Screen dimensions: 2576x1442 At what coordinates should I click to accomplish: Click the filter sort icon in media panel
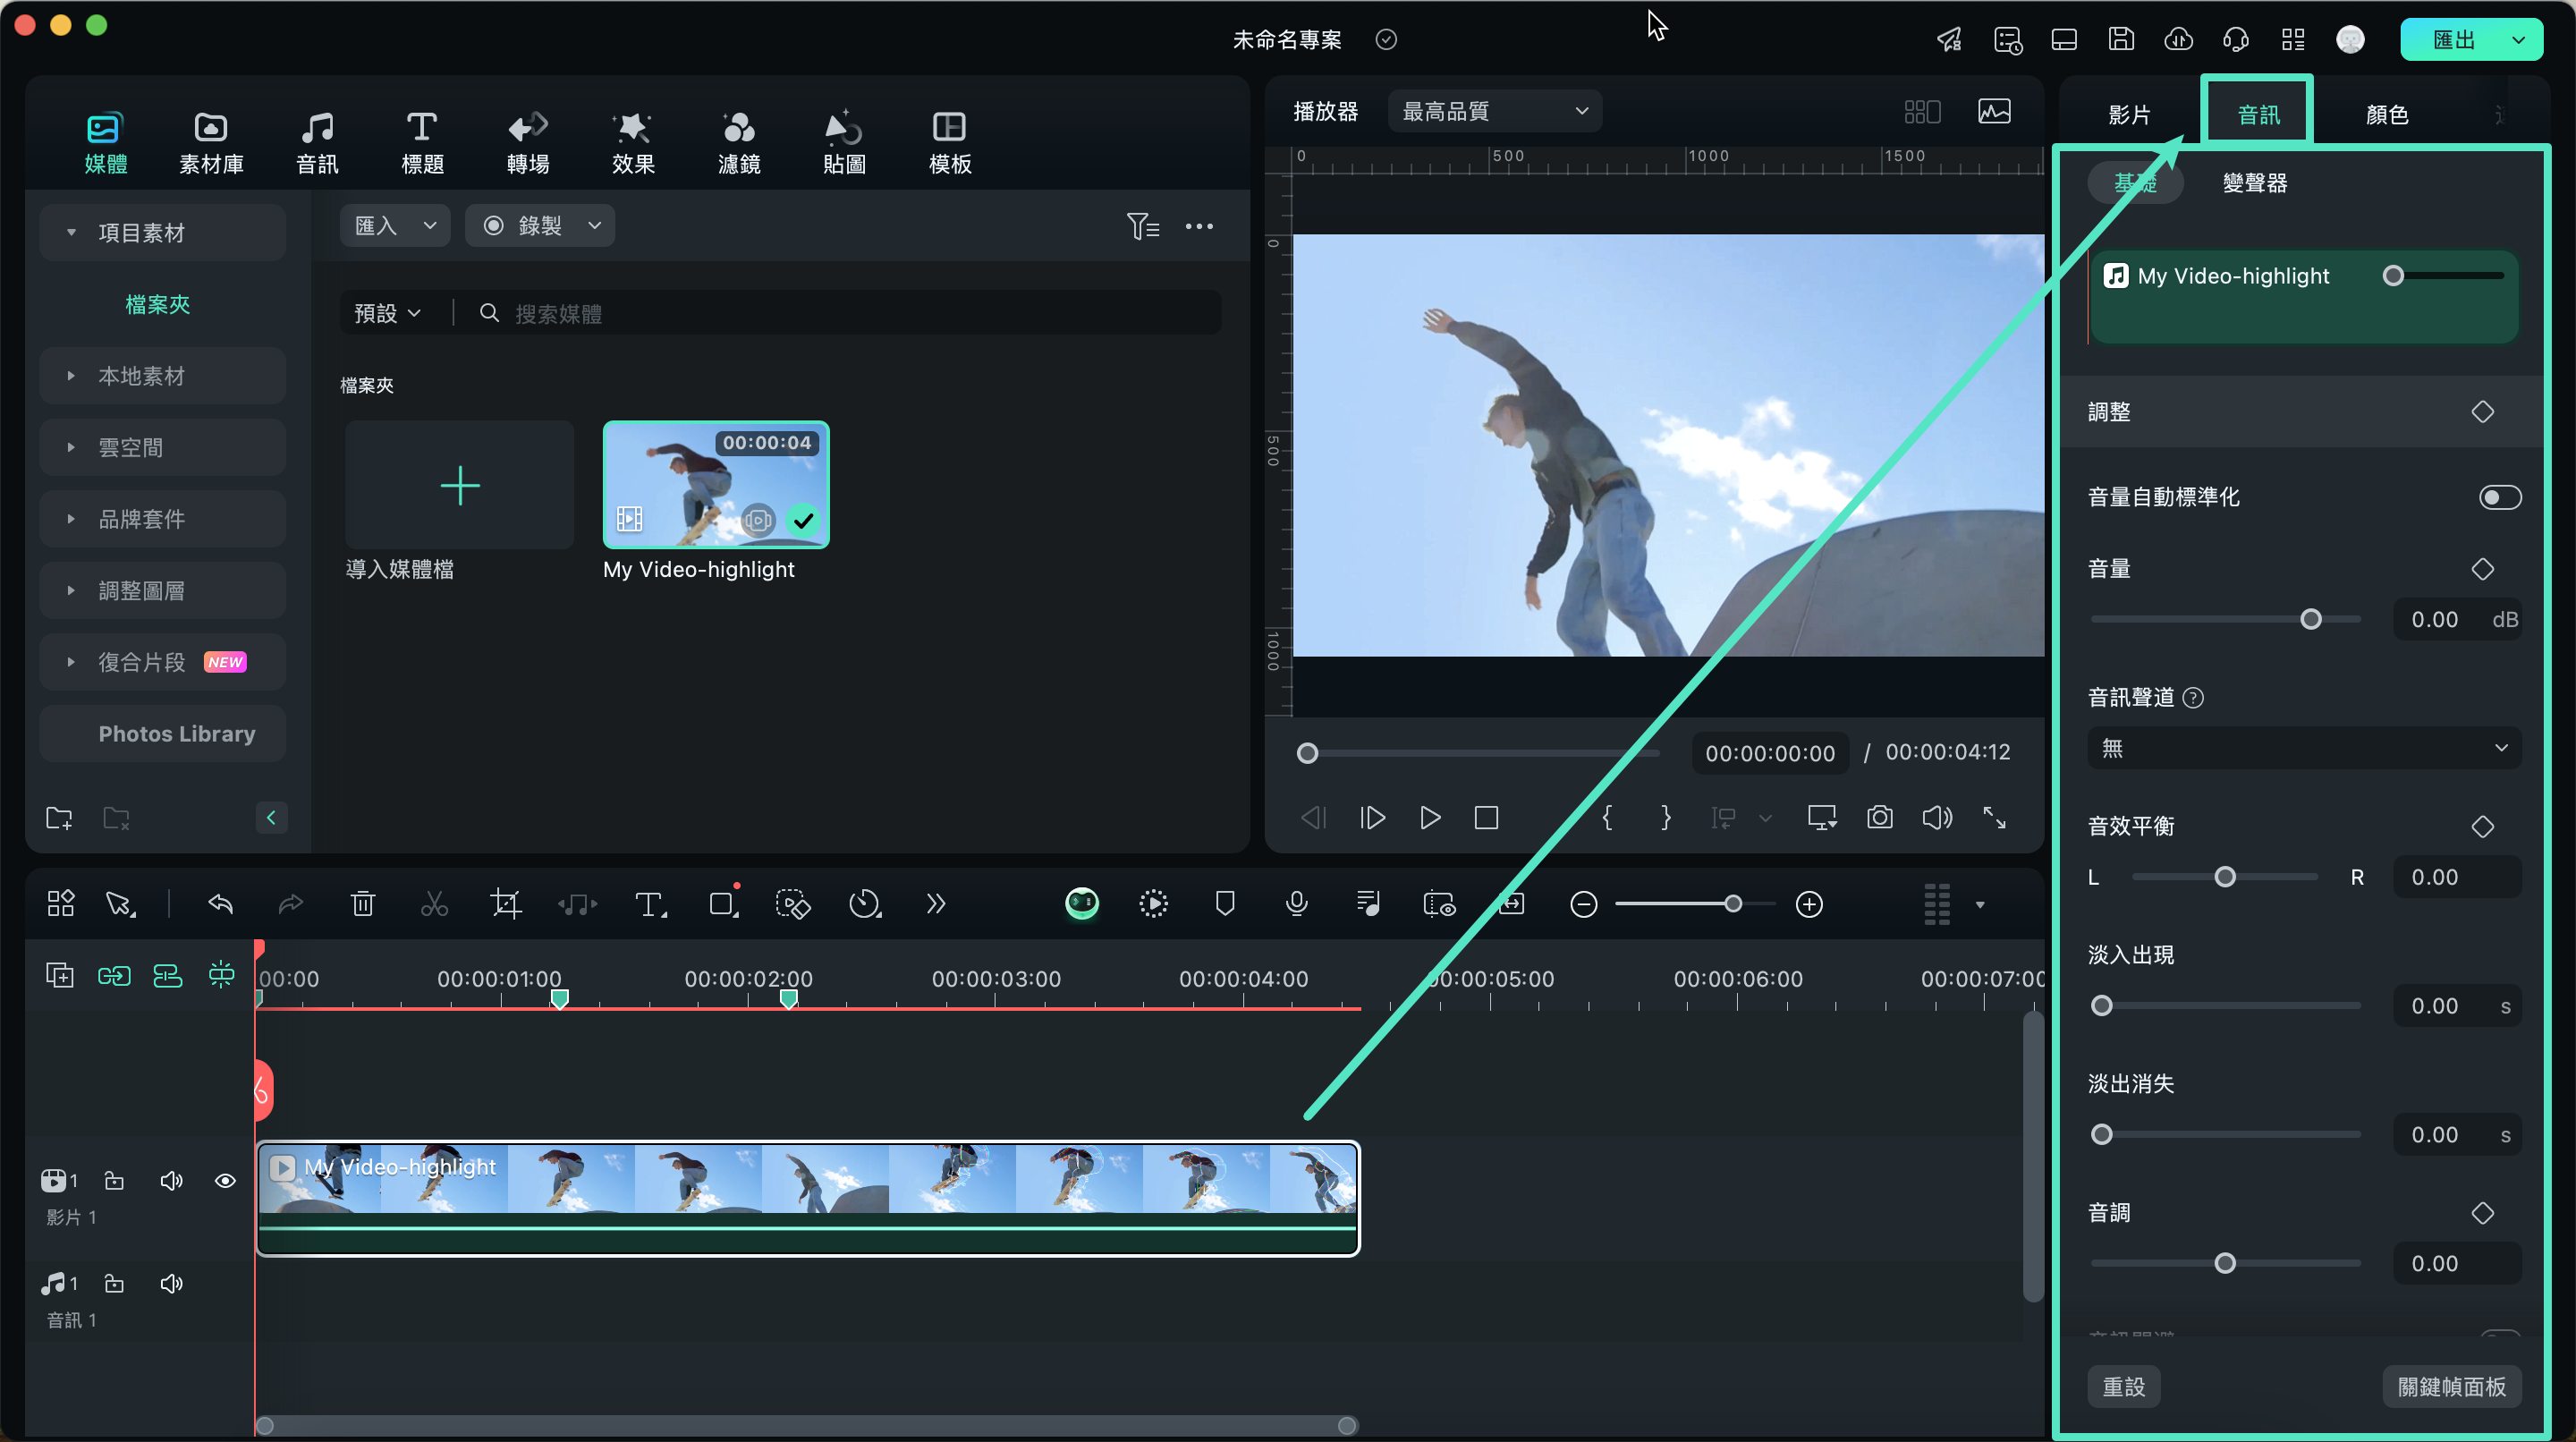point(1142,226)
